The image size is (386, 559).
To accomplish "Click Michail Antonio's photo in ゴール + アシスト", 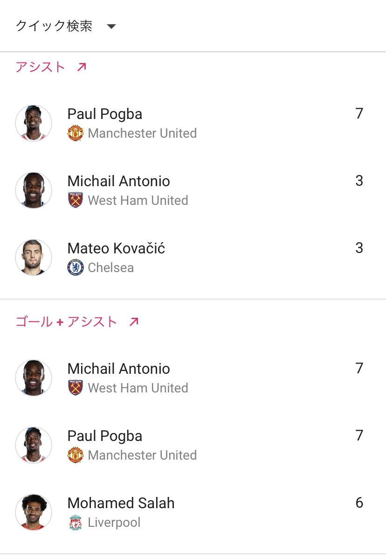I will coord(34,378).
